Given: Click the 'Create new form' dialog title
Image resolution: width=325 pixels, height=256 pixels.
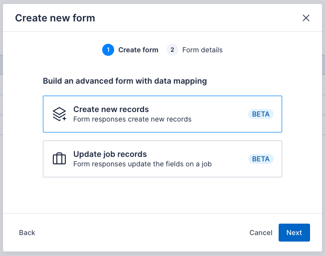Looking at the screenshot, I should coord(55,18).
